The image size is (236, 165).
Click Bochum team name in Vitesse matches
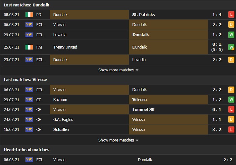click(60, 100)
